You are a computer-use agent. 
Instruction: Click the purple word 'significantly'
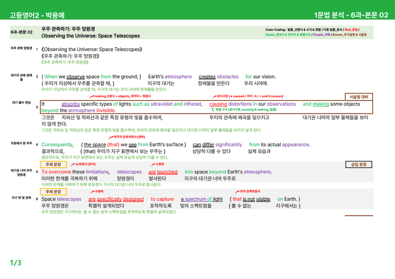pos(229,145)
